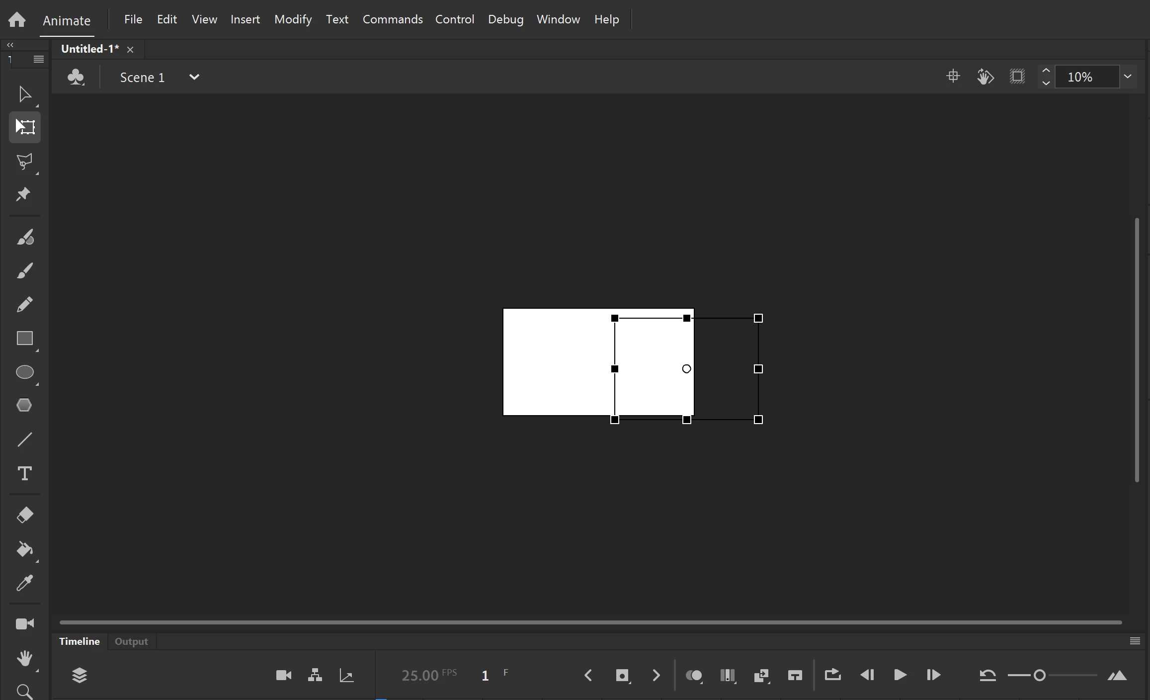Open the Scene 1 dropdown
The height and width of the screenshot is (700, 1150).
[194, 77]
